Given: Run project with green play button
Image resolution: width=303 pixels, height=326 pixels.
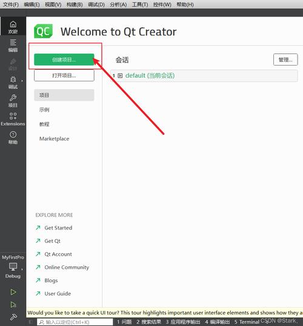Looking at the screenshot, I should click(13, 292).
